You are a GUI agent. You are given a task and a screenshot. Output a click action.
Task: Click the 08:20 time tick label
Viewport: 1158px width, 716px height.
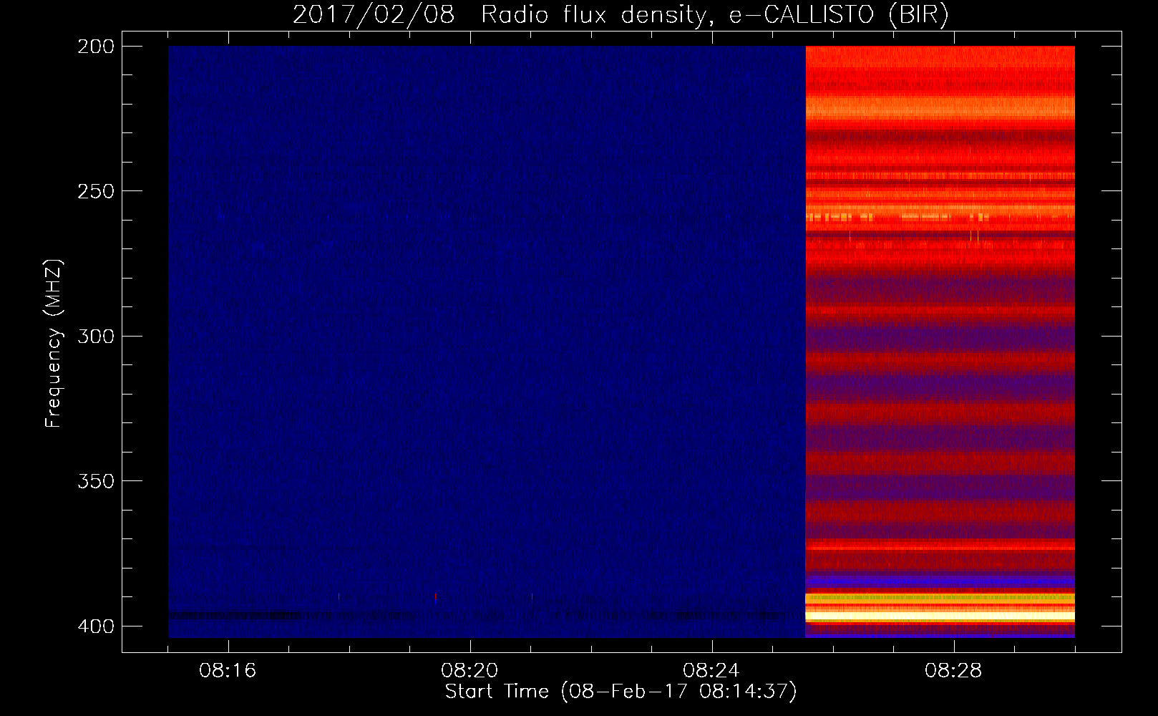(x=469, y=671)
